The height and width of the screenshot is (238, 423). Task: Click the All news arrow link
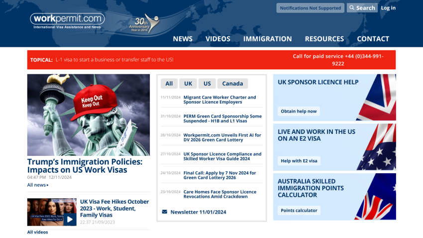tap(38, 185)
